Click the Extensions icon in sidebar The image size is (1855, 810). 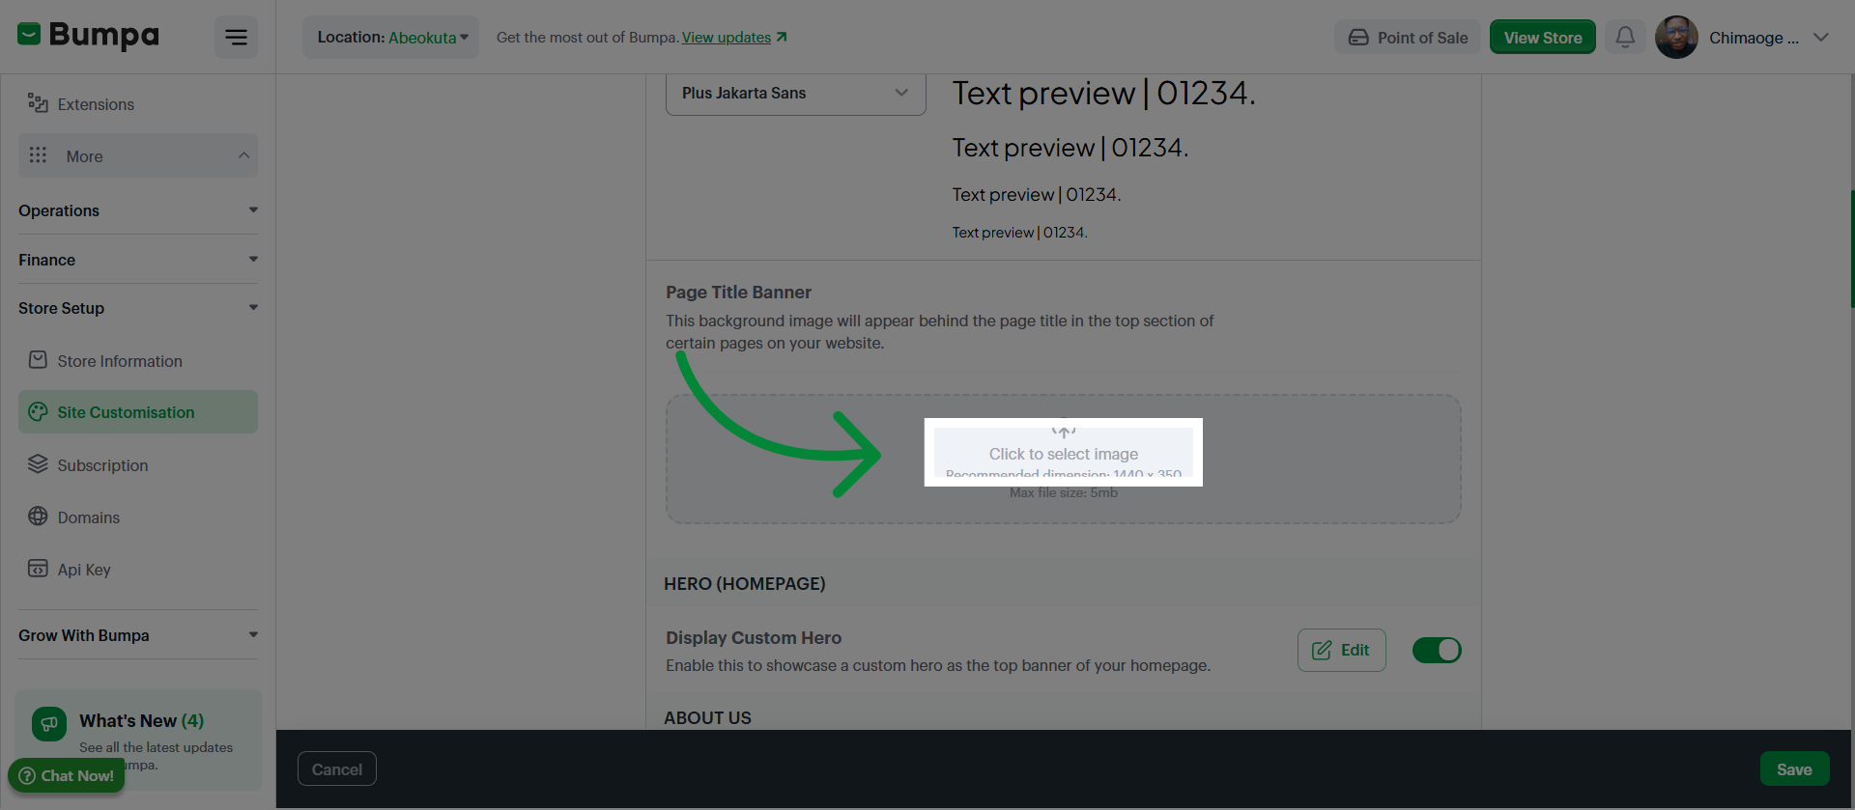click(x=38, y=103)
